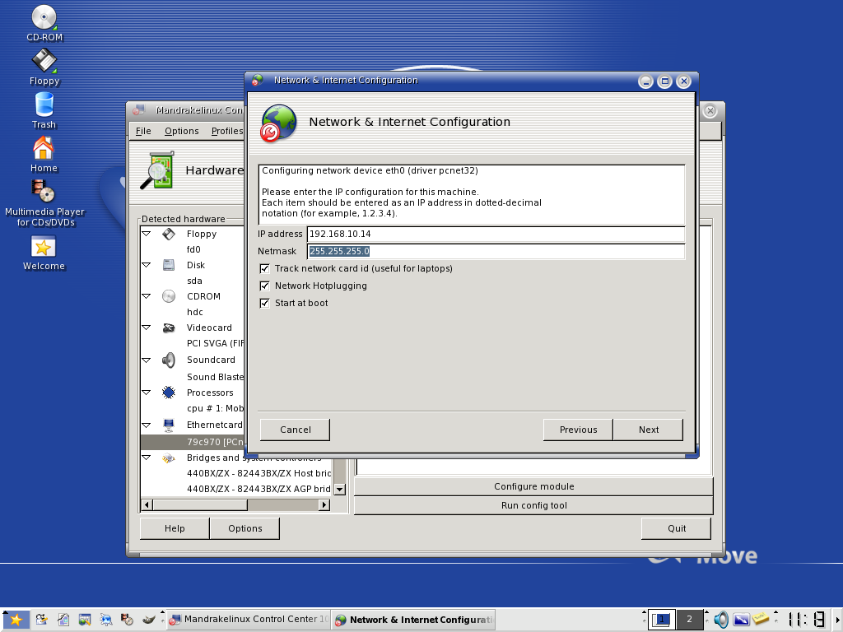
Task: Select virtual desktop 1 in pager
Action: tap(662, 619)
